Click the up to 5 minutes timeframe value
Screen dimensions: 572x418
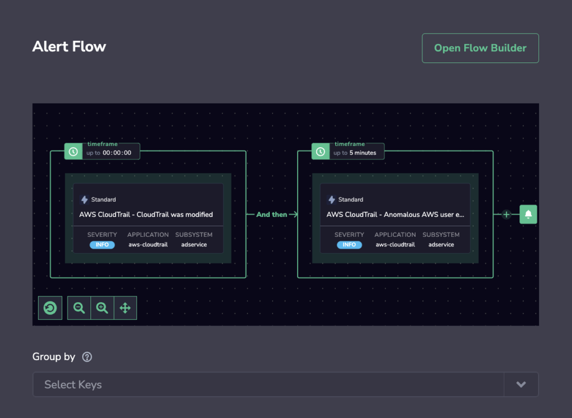(355, 153)
